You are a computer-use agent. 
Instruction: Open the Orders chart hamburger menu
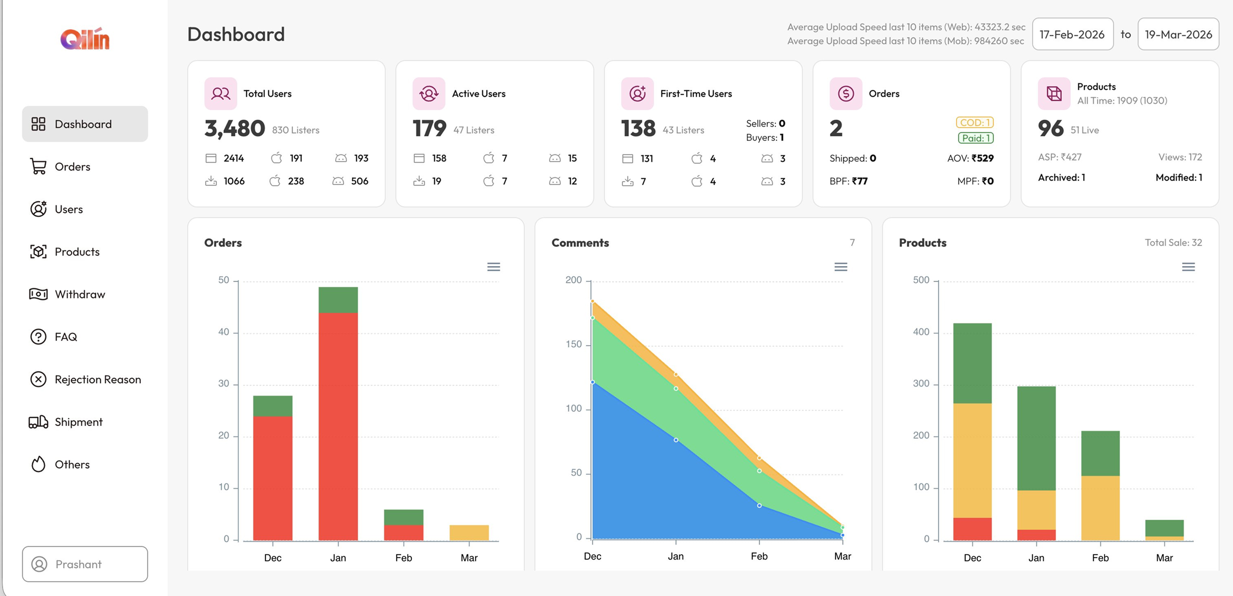tap(494, 267)
